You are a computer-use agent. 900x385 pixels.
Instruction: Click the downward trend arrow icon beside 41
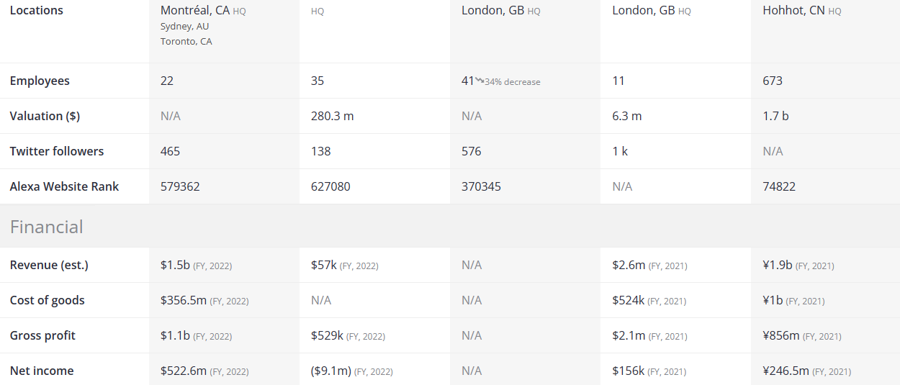coord(480,81)
